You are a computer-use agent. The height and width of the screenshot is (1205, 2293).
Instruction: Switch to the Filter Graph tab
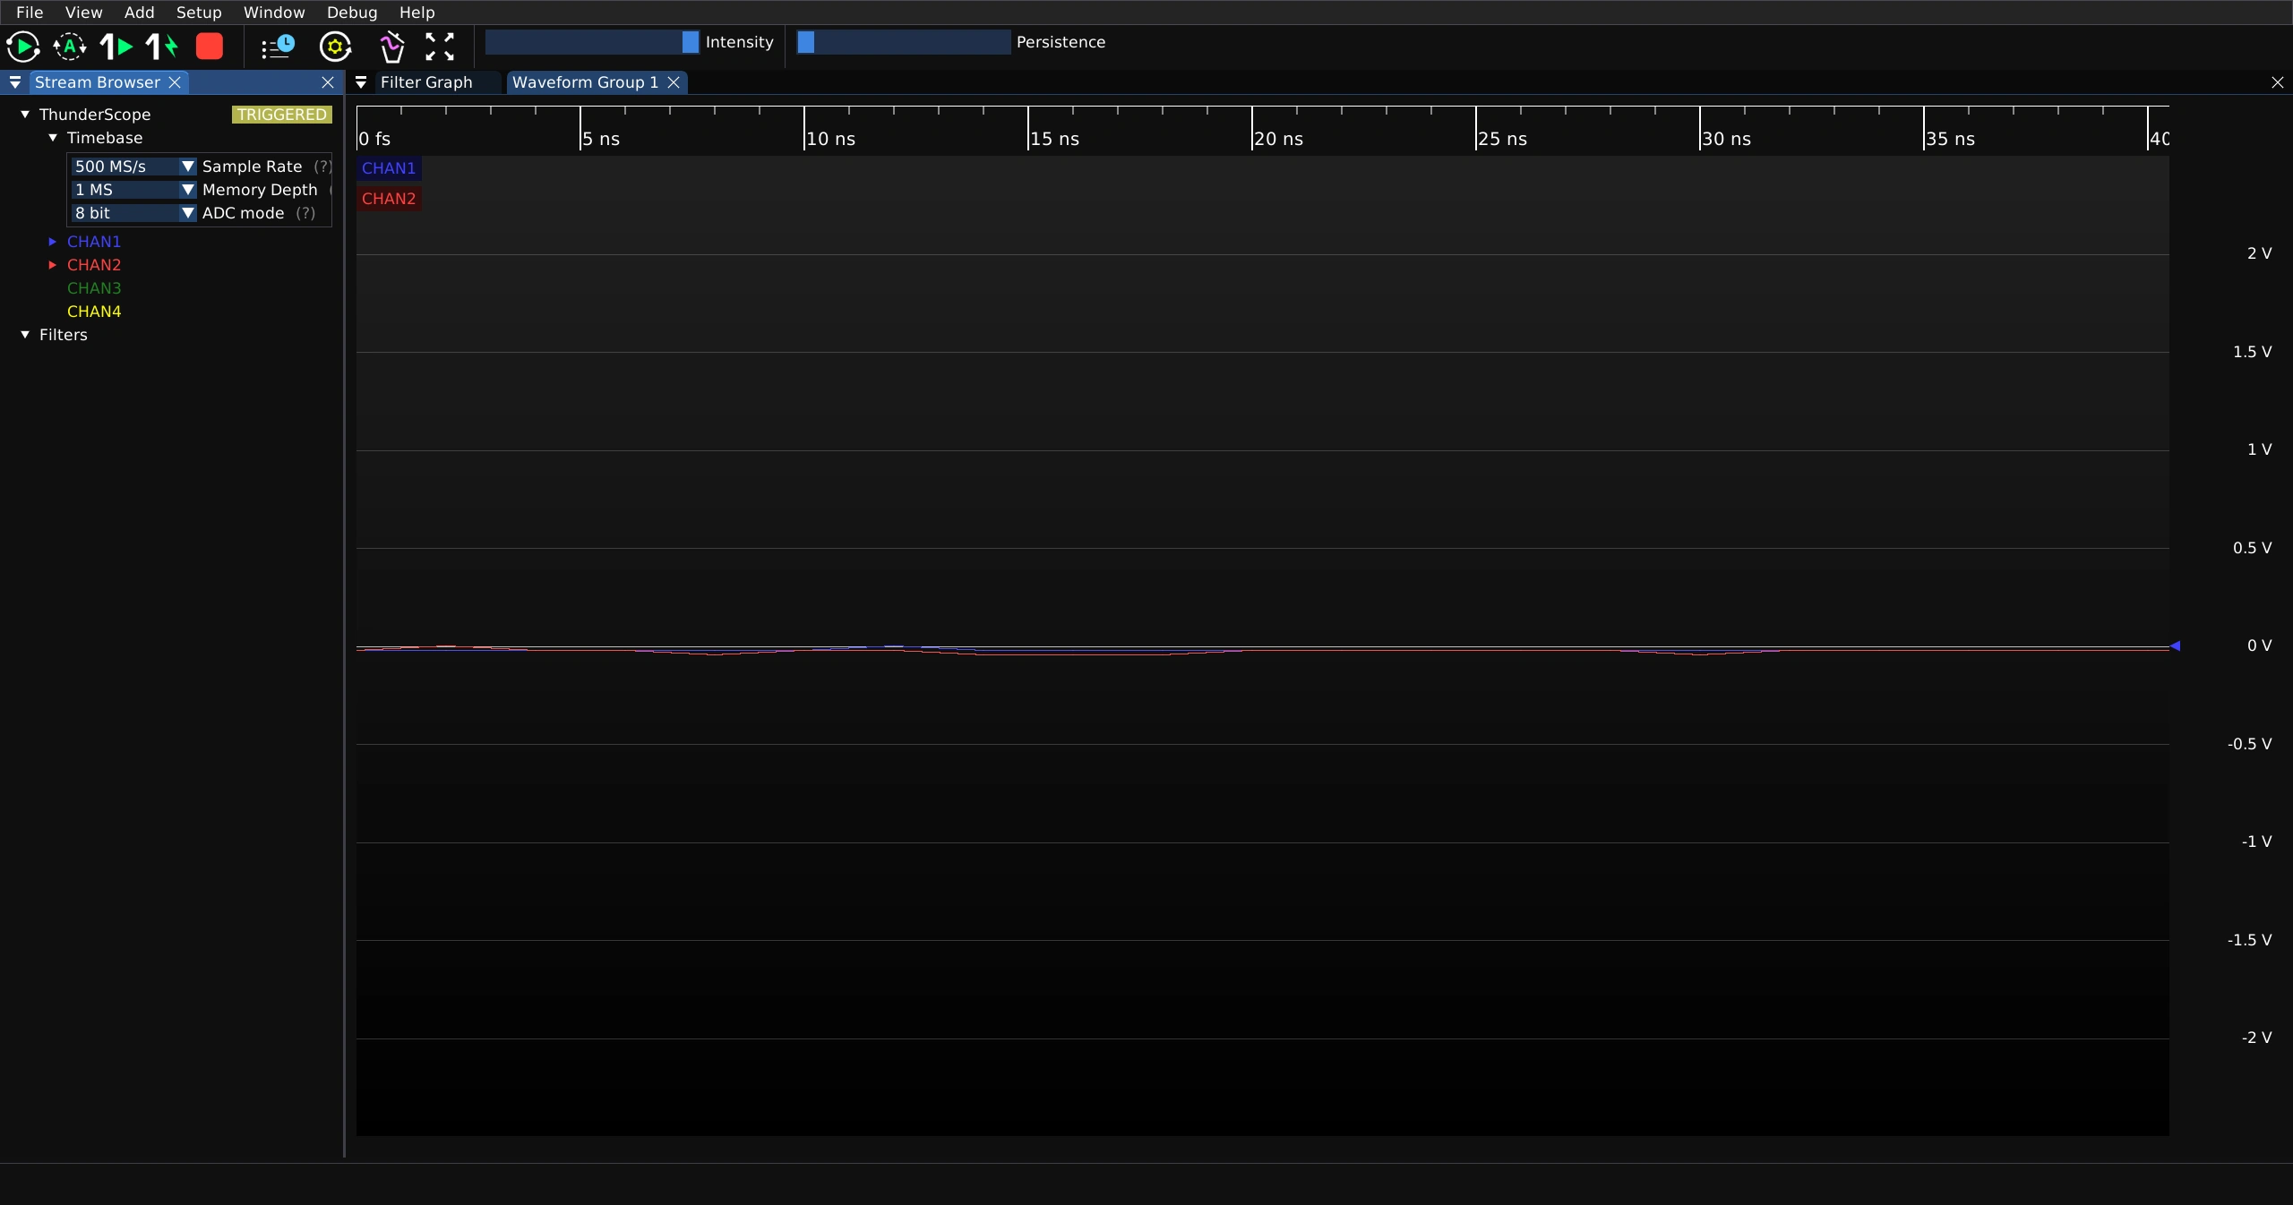tap(426, 82)
